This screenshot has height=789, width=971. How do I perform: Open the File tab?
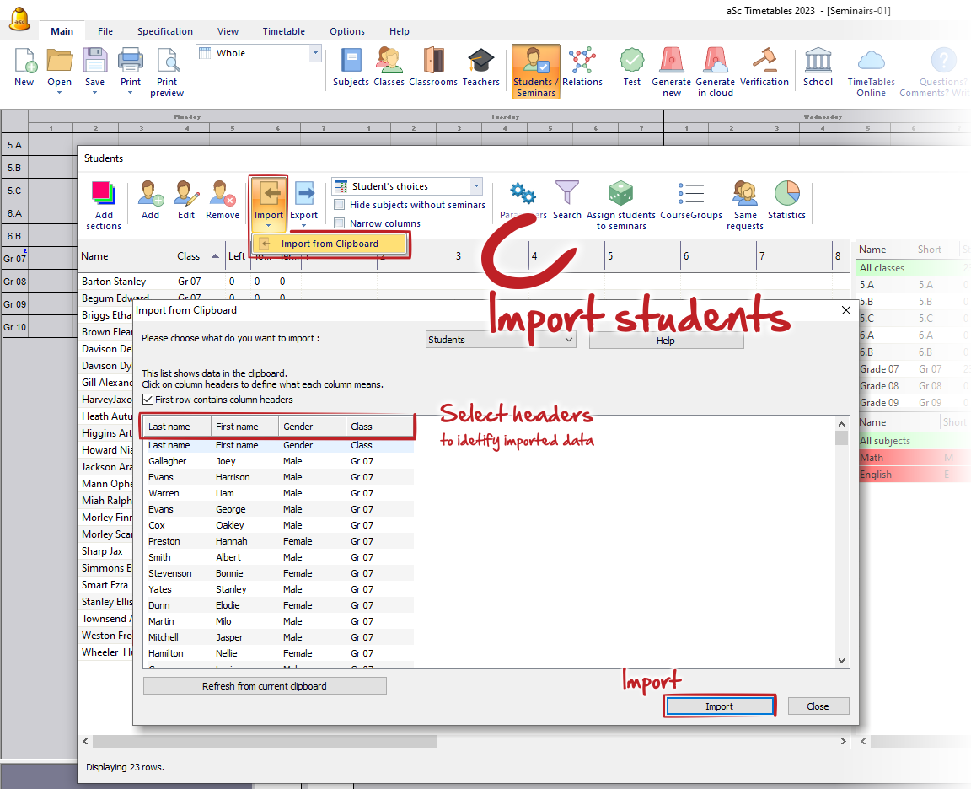(x=105, y=31)
